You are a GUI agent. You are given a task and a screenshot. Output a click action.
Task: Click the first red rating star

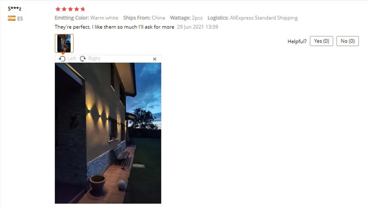click(x=58, y=9)
